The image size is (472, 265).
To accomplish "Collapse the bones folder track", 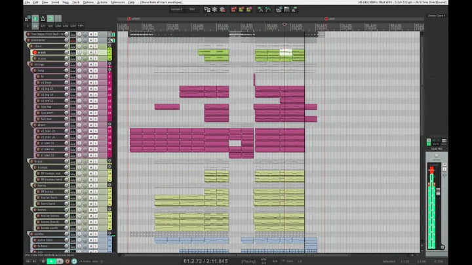I will click(x=109, y=209).
